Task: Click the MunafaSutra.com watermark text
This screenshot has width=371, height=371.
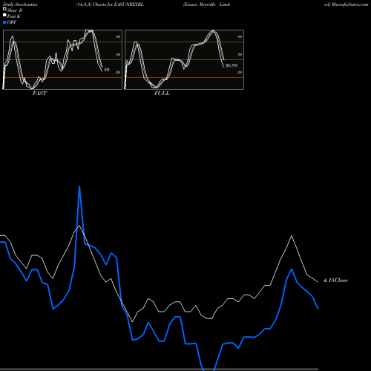Action: pos(349,4)
